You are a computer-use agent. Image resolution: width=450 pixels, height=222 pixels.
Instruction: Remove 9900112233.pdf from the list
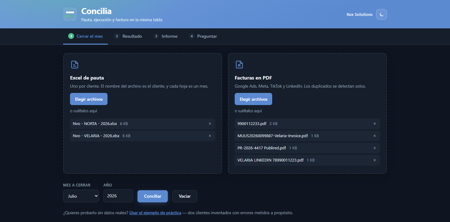pos(375,124)
